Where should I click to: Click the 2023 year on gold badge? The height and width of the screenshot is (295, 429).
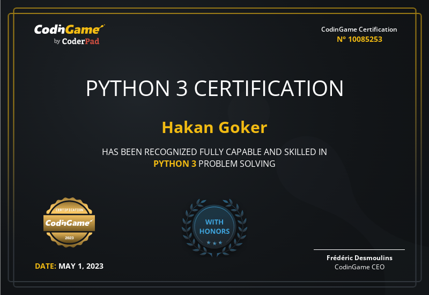point(69,238)
